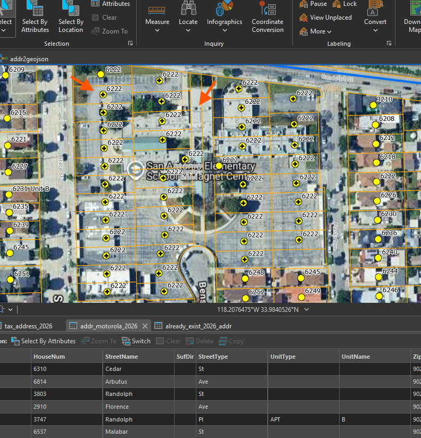Expand coordinate display units dropdown
421x438 pixels.
(307, 310)
